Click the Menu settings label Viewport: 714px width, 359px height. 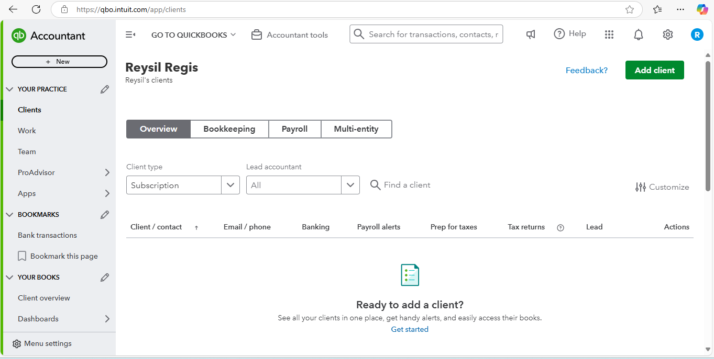48,344
